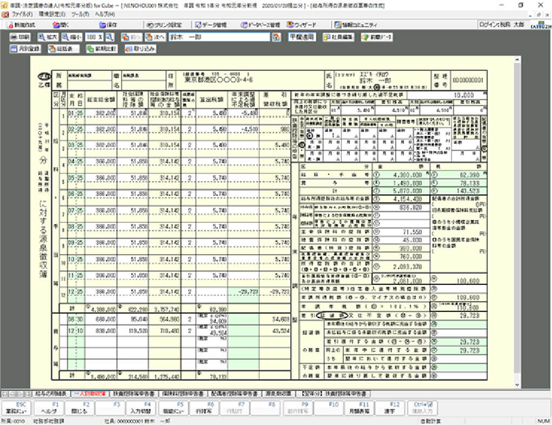Switch to the 【翌年分】扶養控除等申告書 tab
The height and width of the screenshot is (425, 552).
click(332, 394)
